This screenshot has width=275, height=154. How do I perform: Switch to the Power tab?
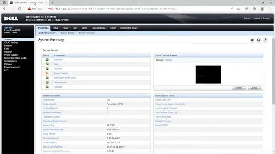pos(66,28)
